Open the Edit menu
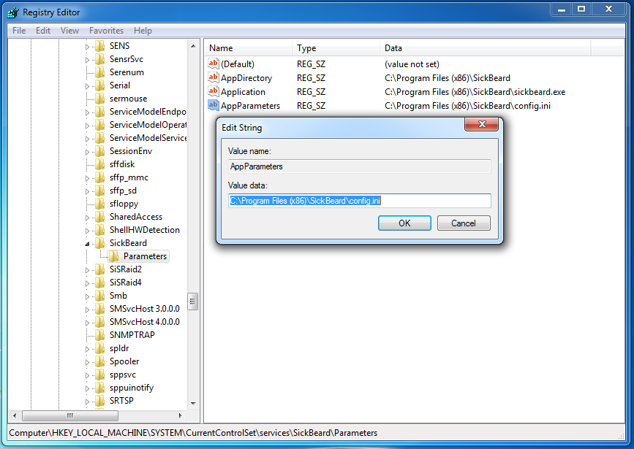The height and width of the screenshot is (449, 634). 43,31
